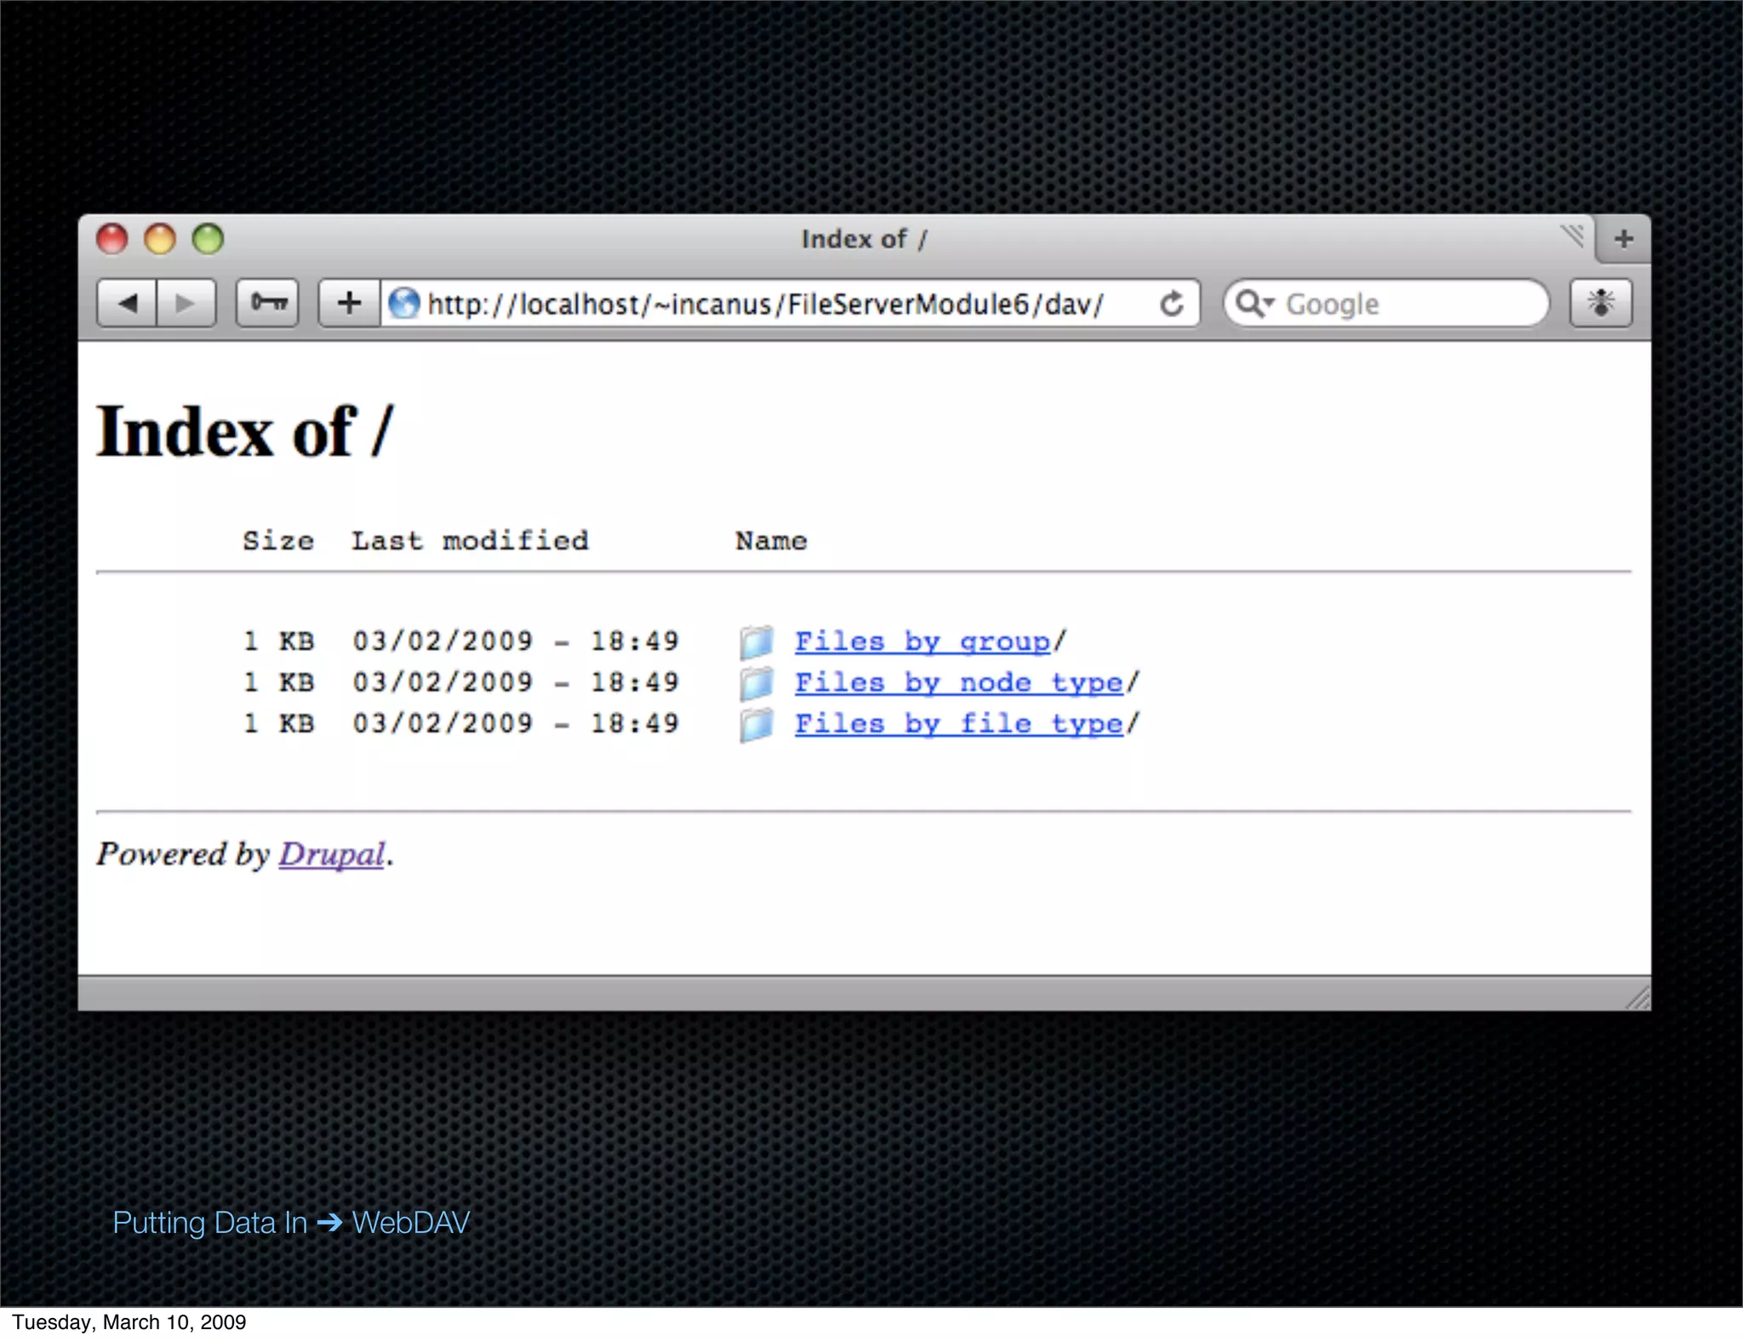
Task: Click the bug report toolbar button
Action: coord(1601,303)
